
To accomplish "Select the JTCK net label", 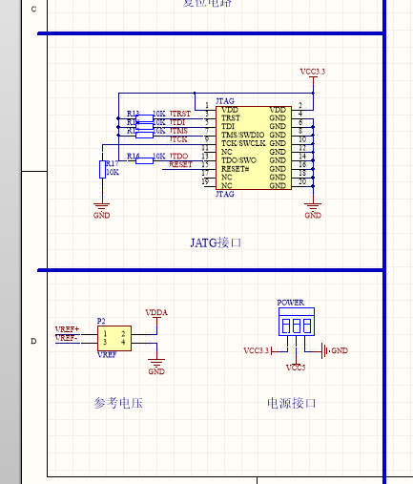I will 178,139.
